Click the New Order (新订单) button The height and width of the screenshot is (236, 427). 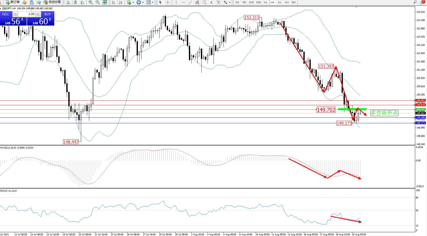coord(13,2)
